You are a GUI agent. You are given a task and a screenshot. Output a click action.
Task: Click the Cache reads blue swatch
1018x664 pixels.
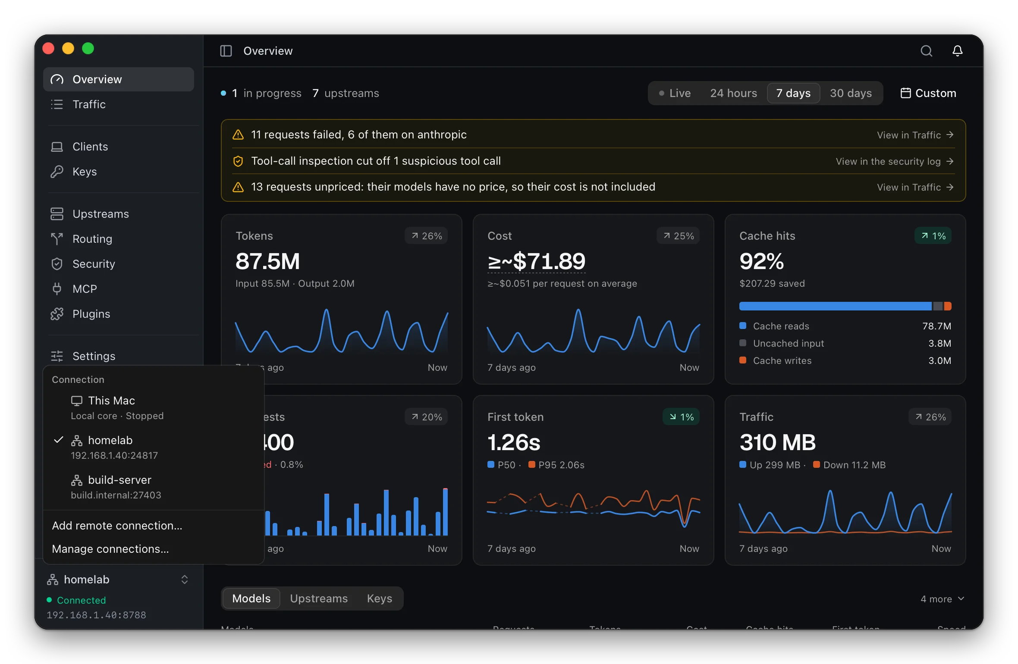(x=743, y=326)
